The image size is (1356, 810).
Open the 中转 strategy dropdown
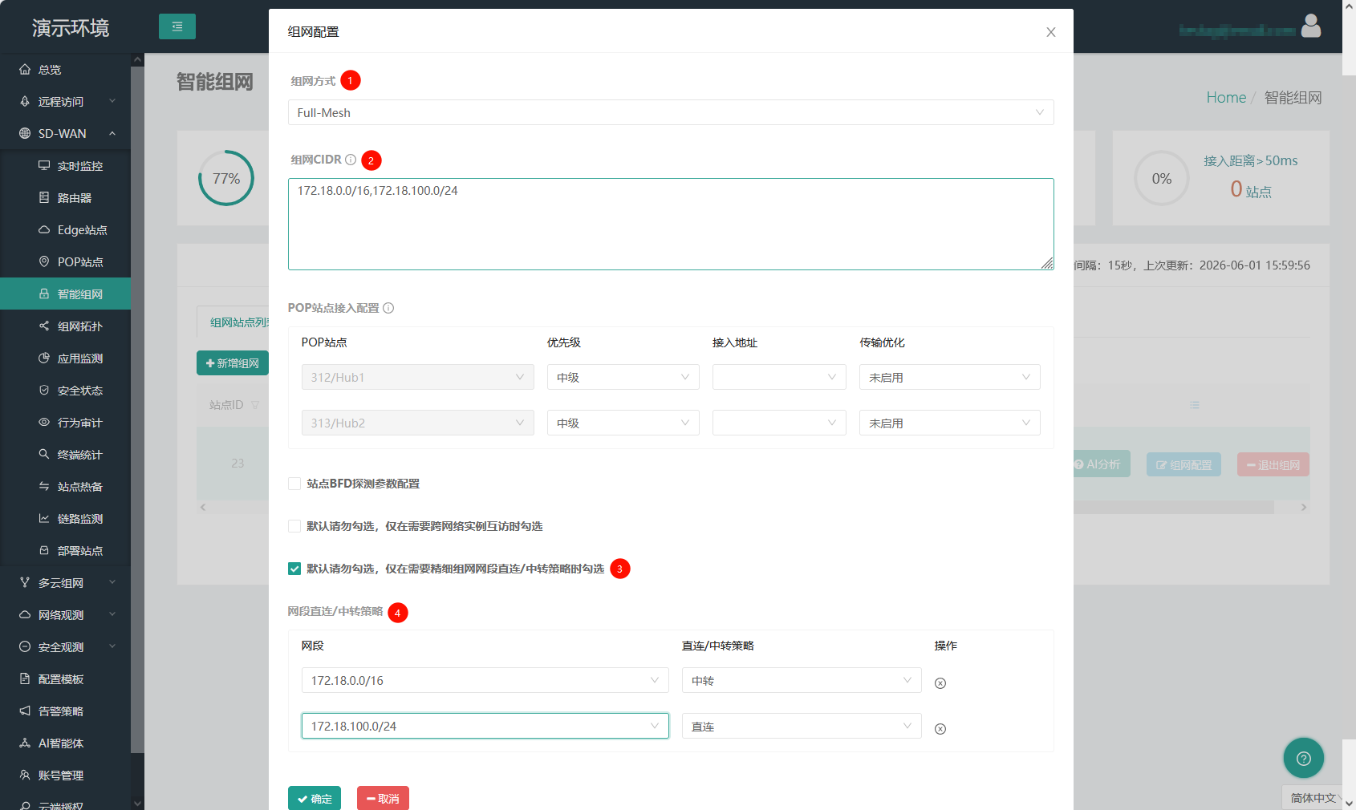click(x=802, y=680)
